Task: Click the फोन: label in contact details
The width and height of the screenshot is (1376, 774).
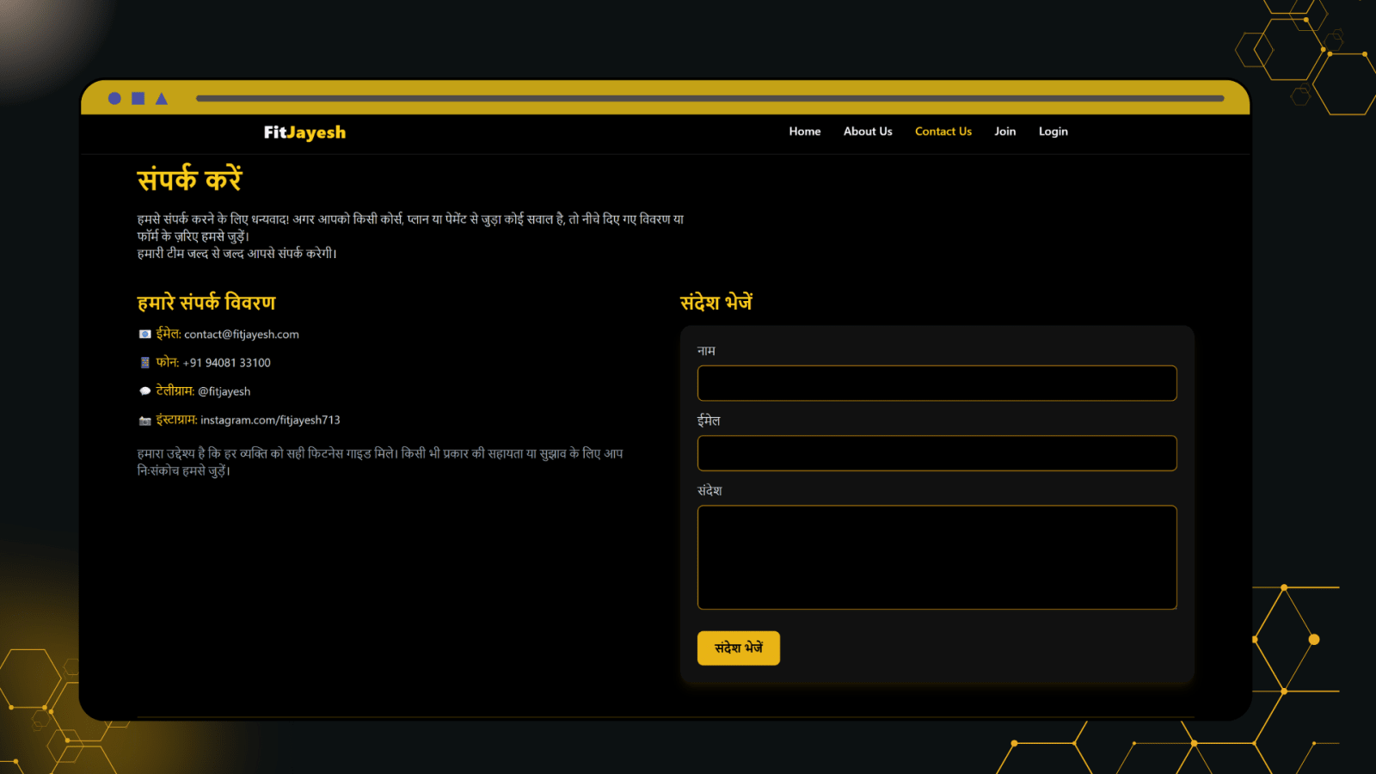Action: [168, 362]
